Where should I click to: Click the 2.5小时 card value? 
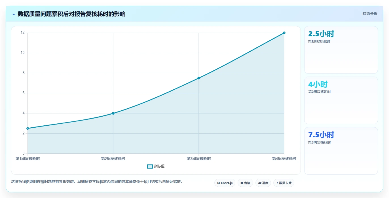(321, 34)
